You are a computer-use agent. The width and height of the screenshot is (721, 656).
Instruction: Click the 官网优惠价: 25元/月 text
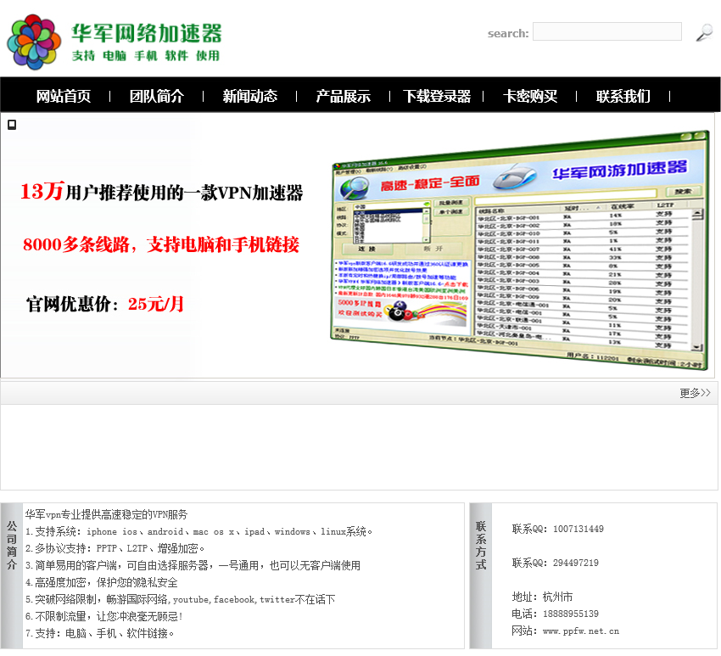coord(105,304)
